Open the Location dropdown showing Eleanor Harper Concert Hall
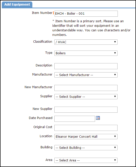 86,136
